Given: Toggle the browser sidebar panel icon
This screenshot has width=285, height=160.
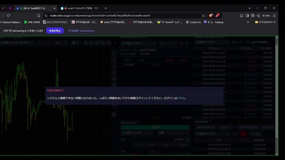Looking at the screenshot, I should tap(247, 16).
